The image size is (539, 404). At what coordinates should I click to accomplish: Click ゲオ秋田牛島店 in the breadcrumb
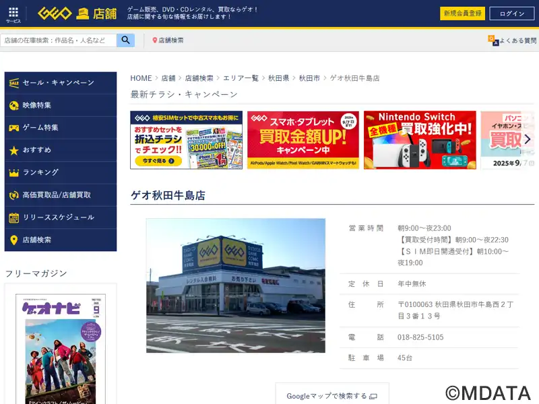tap(355, 78)
